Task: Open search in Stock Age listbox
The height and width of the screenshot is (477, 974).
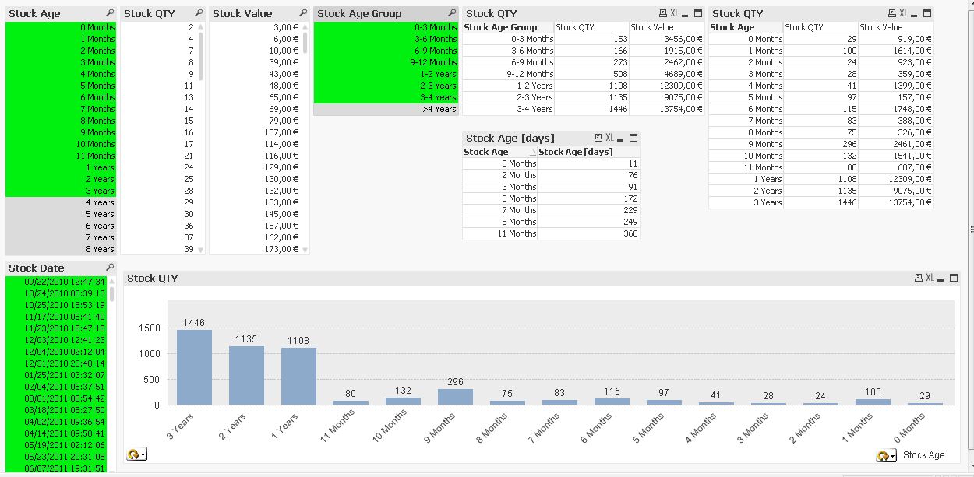Action: [x=111, y=12]
